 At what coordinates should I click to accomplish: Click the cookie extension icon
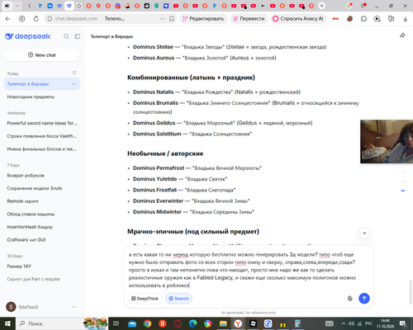[x=349, y=19]
